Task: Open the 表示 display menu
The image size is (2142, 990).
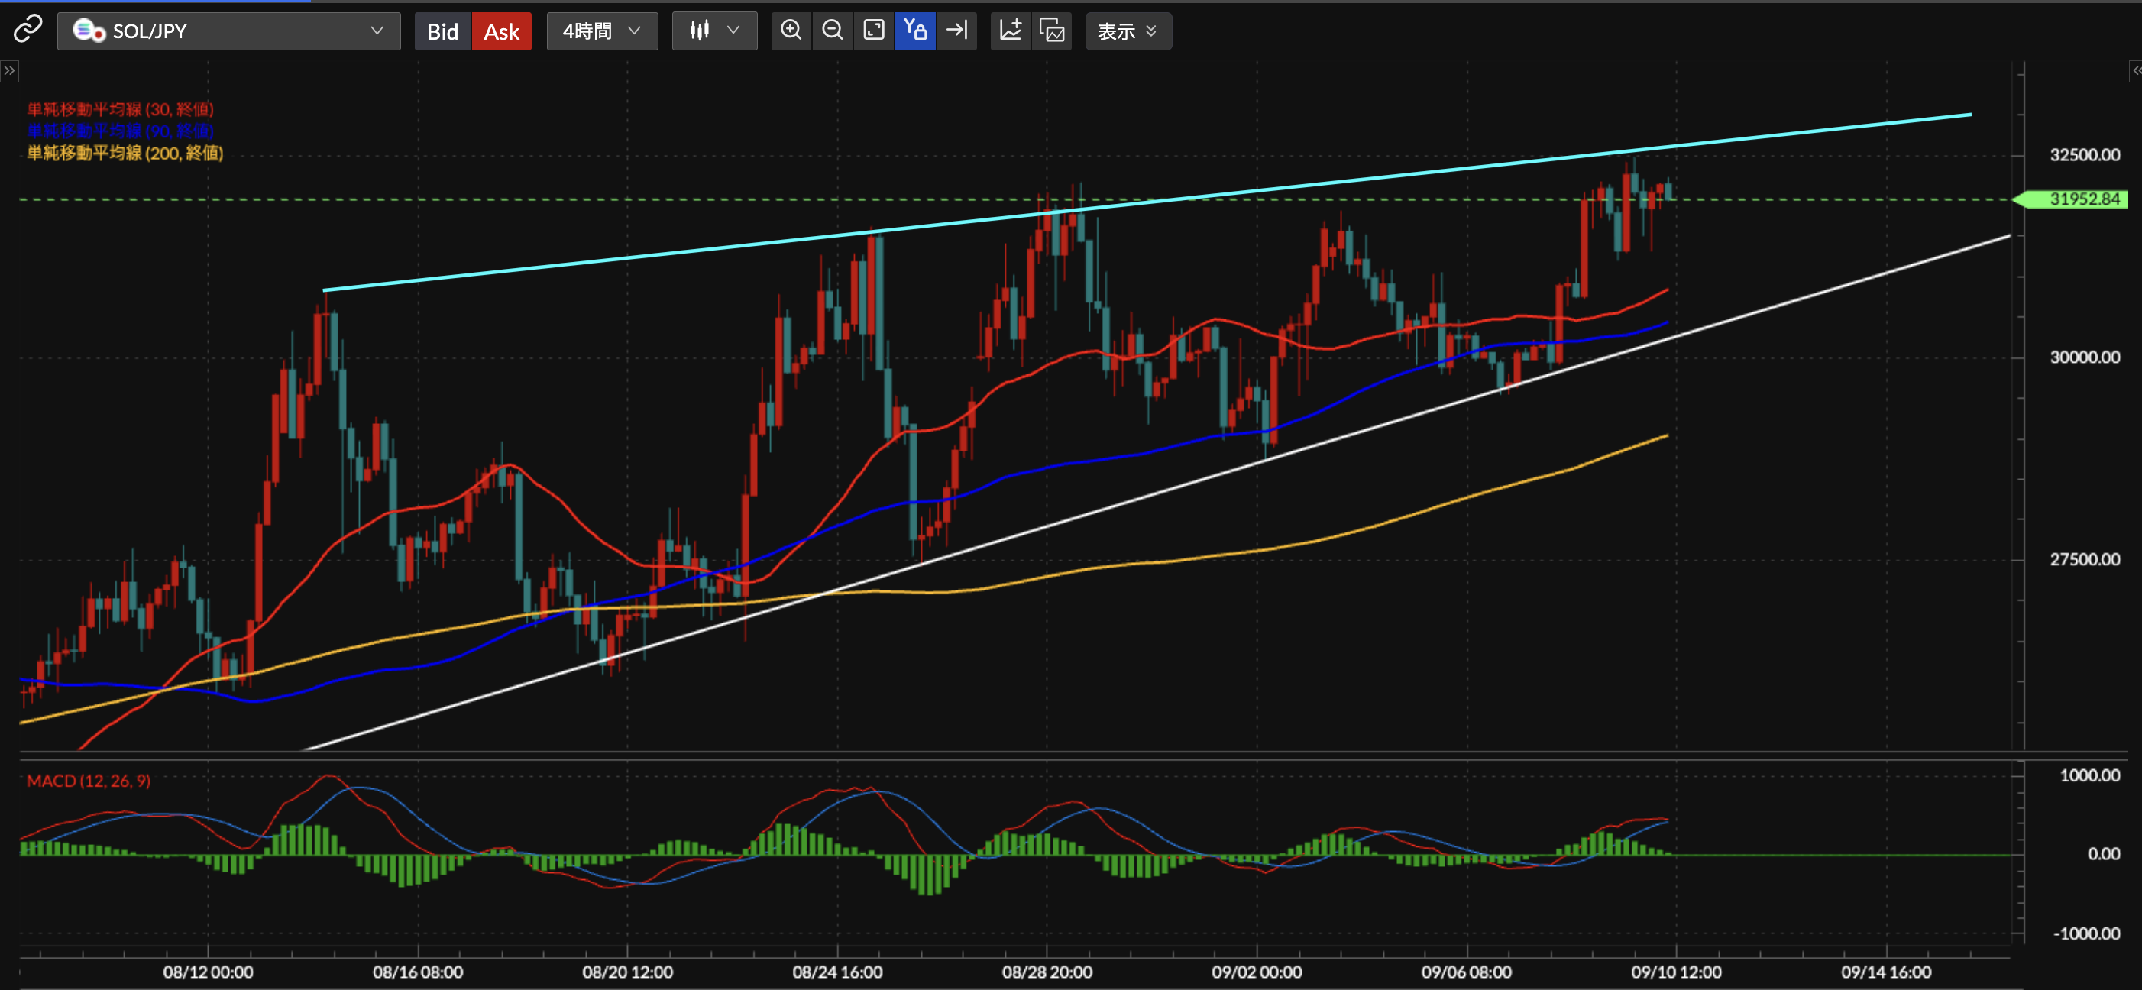Action: (x=1128, y=31)
